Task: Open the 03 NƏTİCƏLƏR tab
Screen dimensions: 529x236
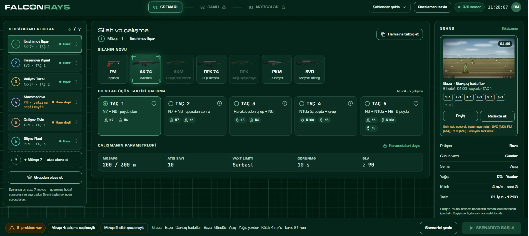Action: pos(267,7)
